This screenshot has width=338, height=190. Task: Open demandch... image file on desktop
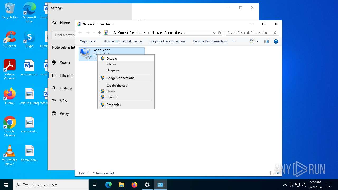tap(29, 154)
